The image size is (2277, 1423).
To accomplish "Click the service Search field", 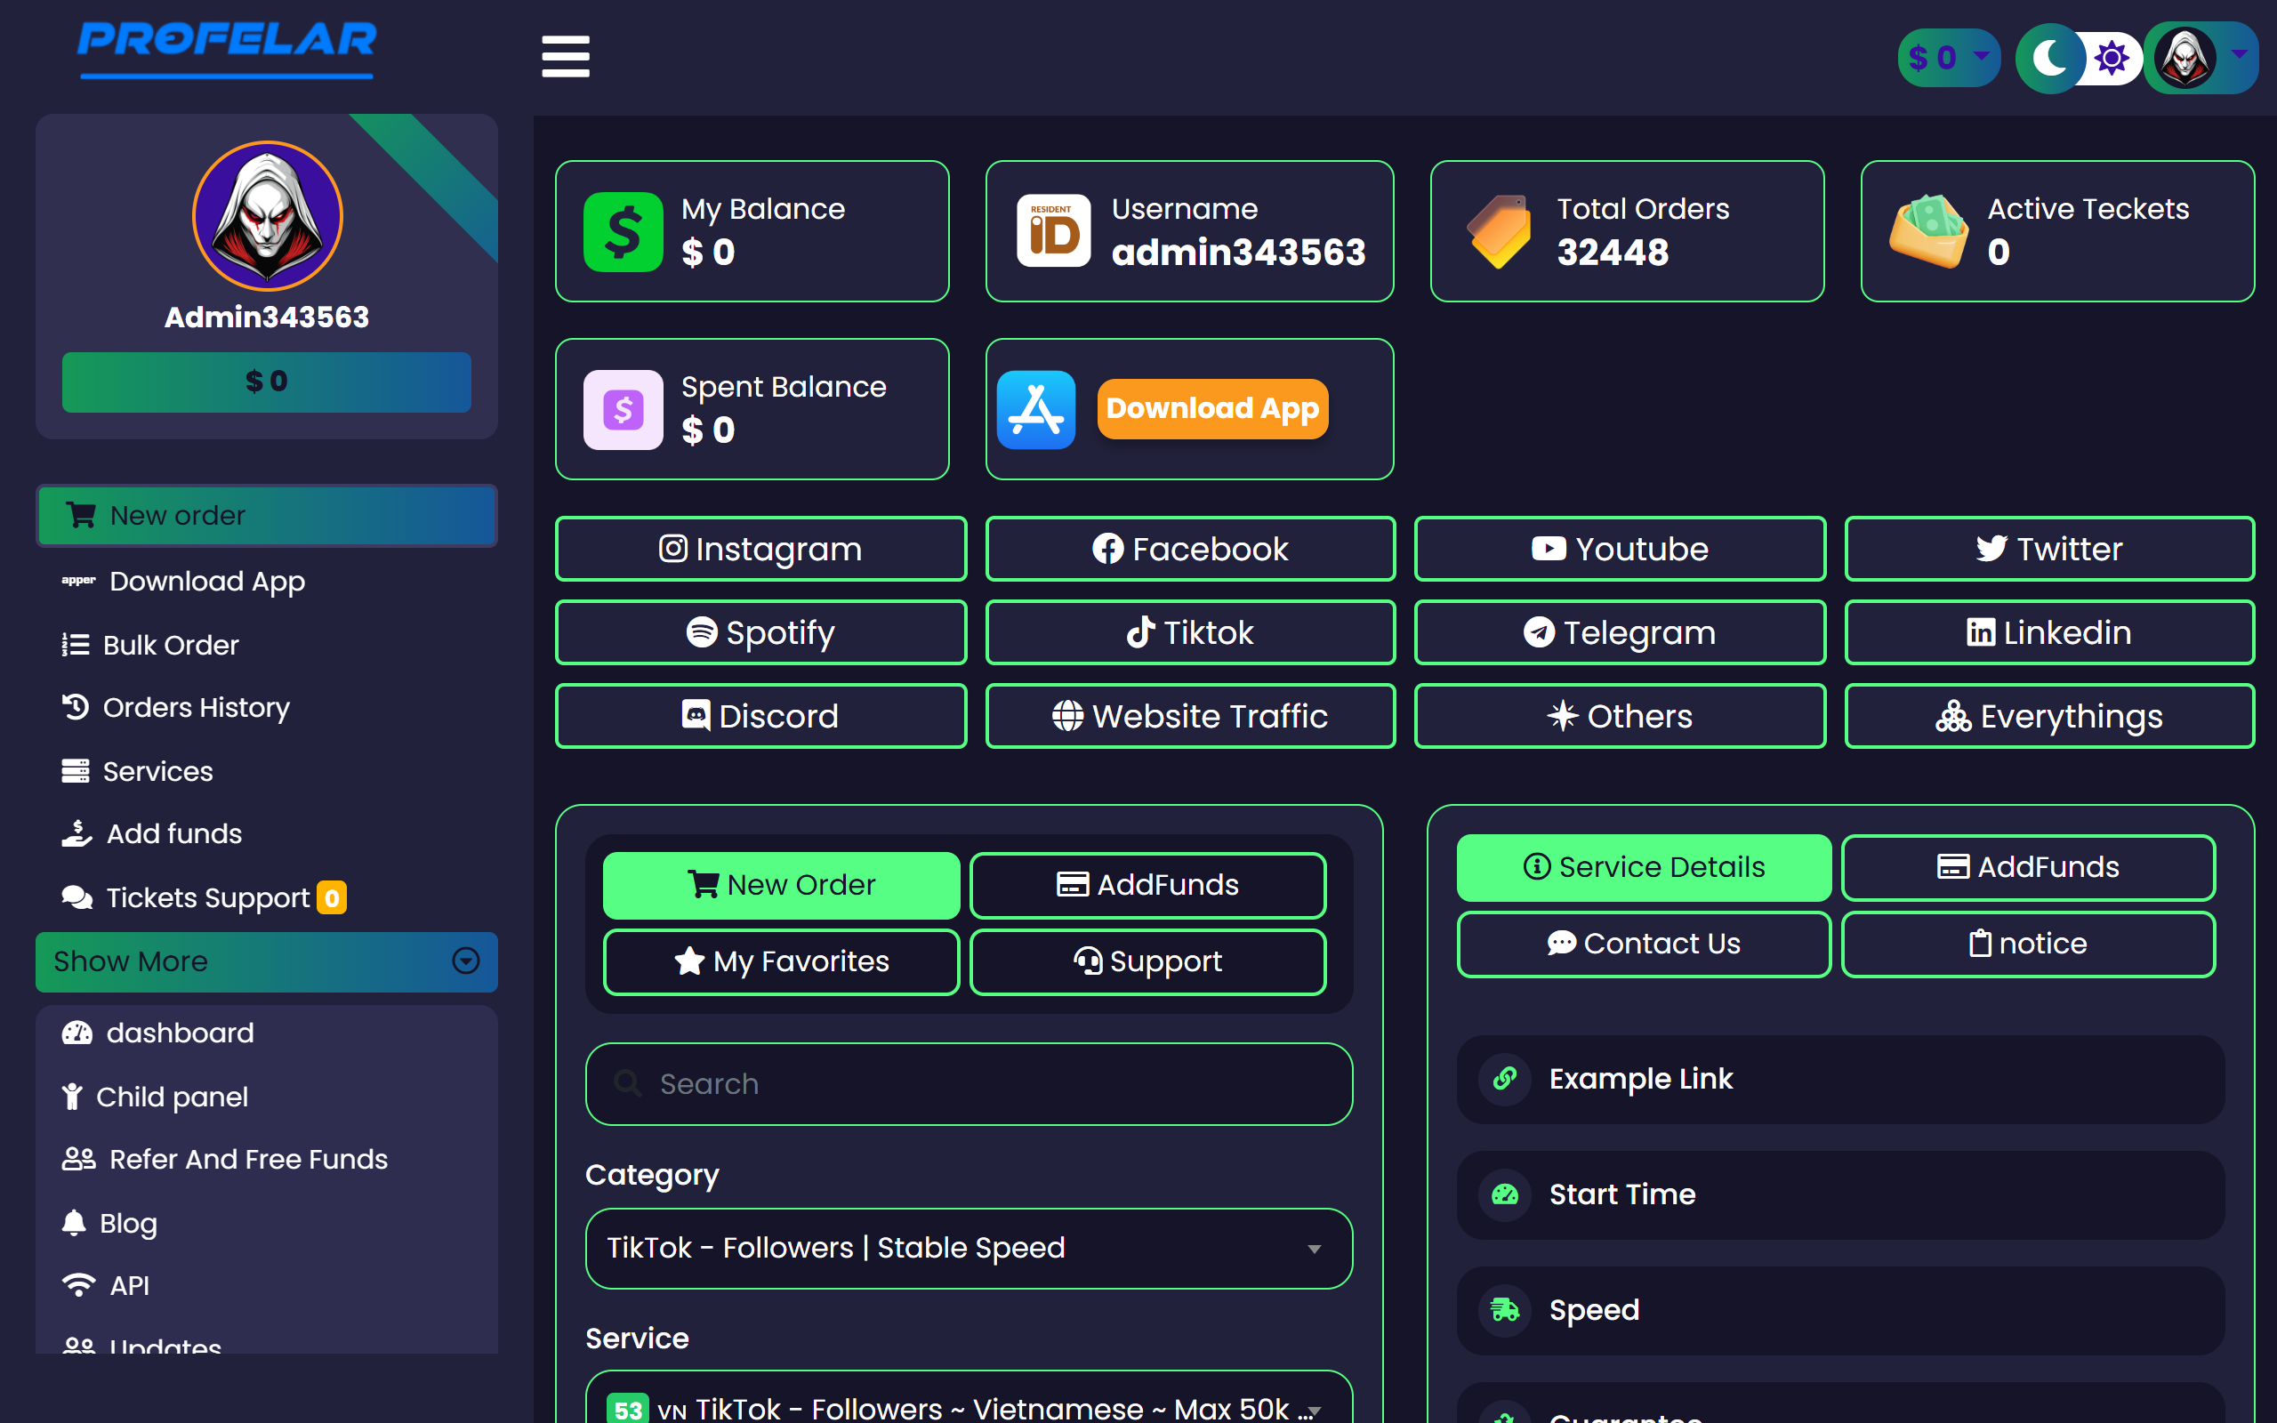I will point(970,1083).
